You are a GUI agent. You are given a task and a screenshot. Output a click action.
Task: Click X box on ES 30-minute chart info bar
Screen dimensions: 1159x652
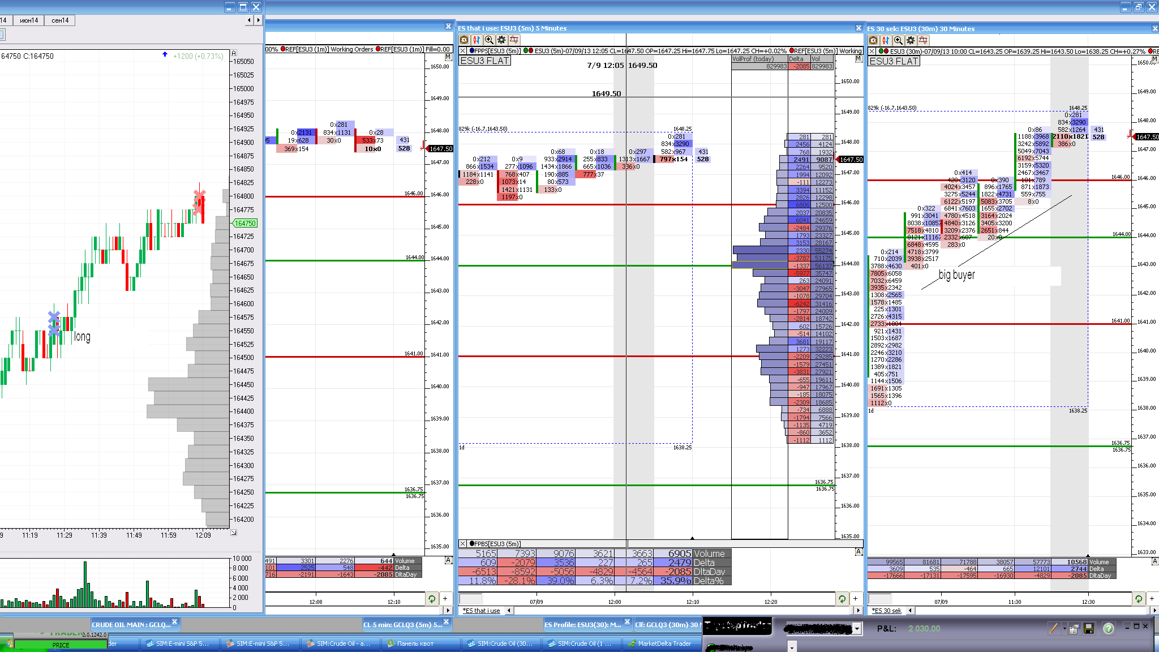point(872,52)
